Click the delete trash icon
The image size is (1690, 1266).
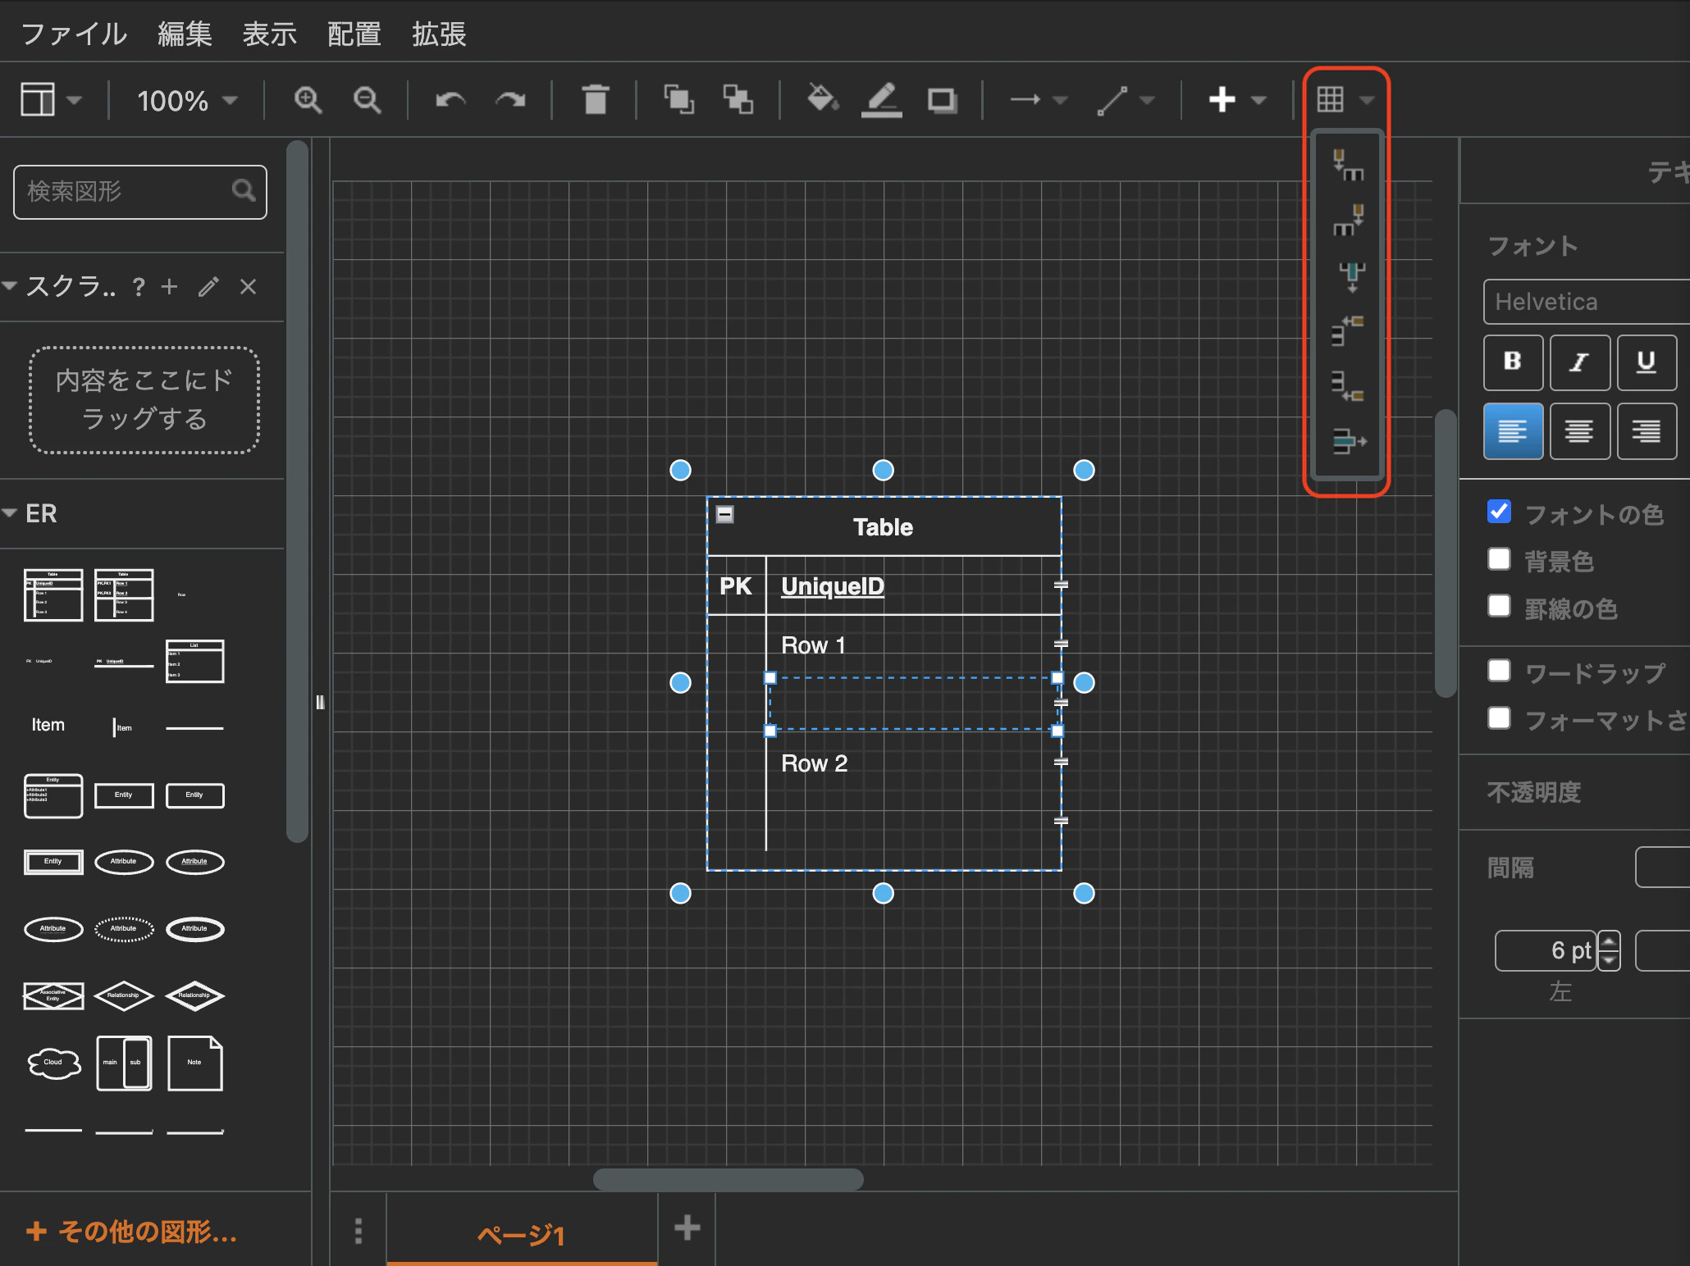click(595, 100)
